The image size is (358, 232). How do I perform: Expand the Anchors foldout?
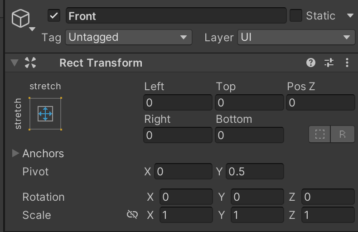15,153
